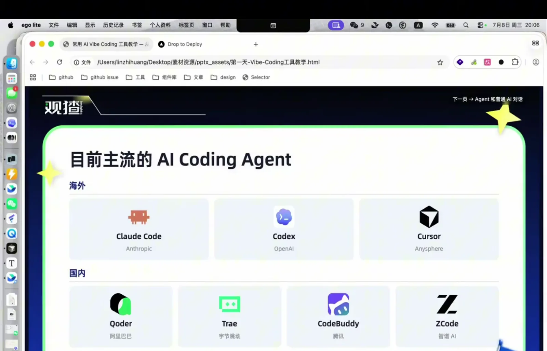Image resolution: width=547 pixels, height=351 pixels.
Task: Open the 帮助 menu
Action: [x=225, y=25]
